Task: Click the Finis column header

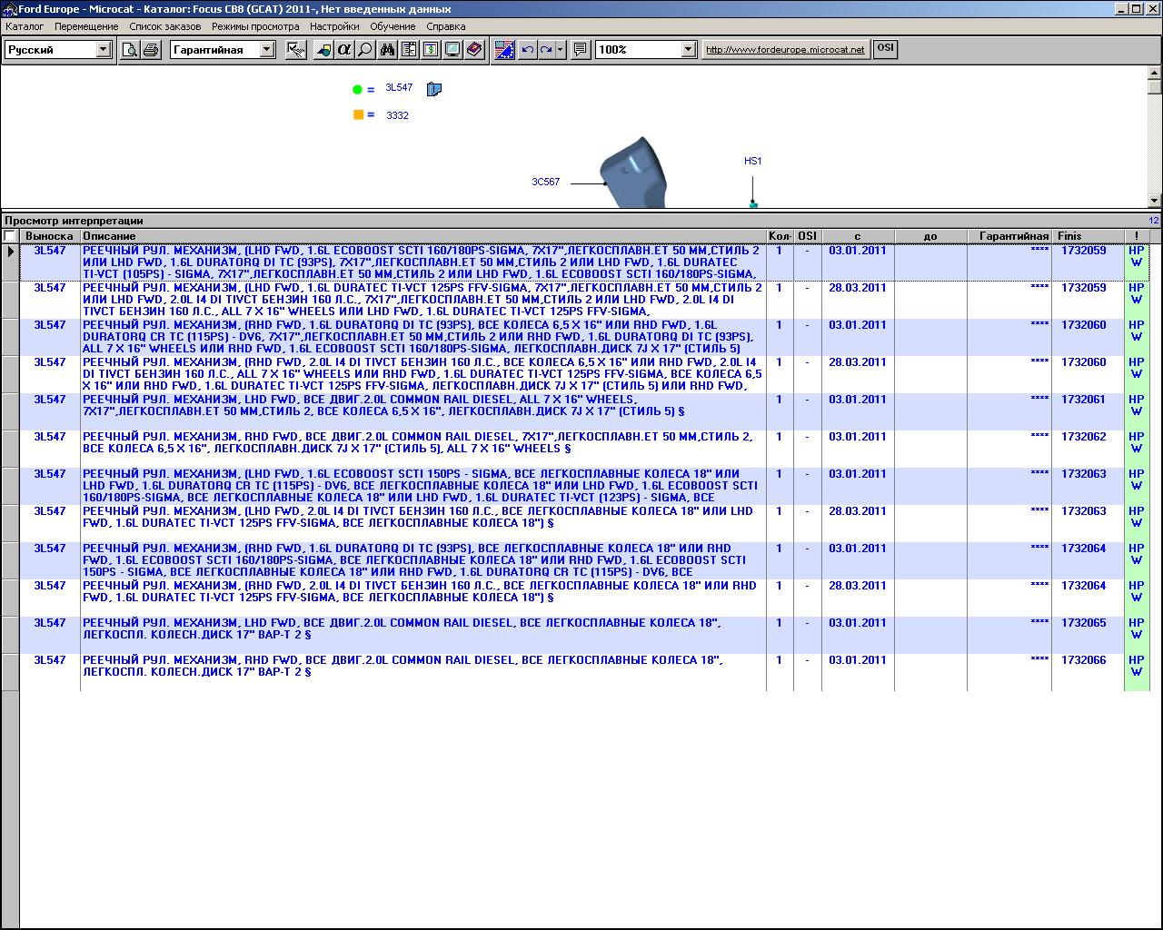Action: pos(1088,236)
